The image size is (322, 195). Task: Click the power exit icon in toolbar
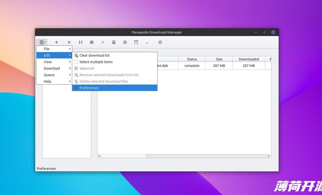coord(160,42)
